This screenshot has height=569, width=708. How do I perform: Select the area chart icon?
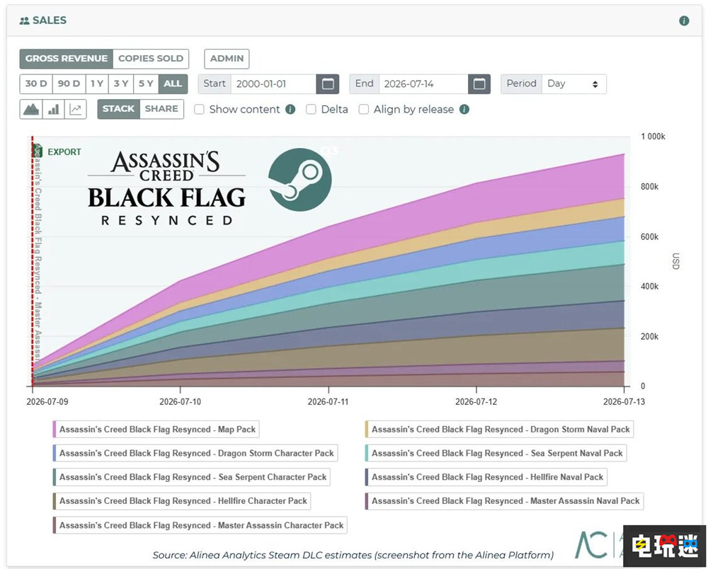pos(31,110)
